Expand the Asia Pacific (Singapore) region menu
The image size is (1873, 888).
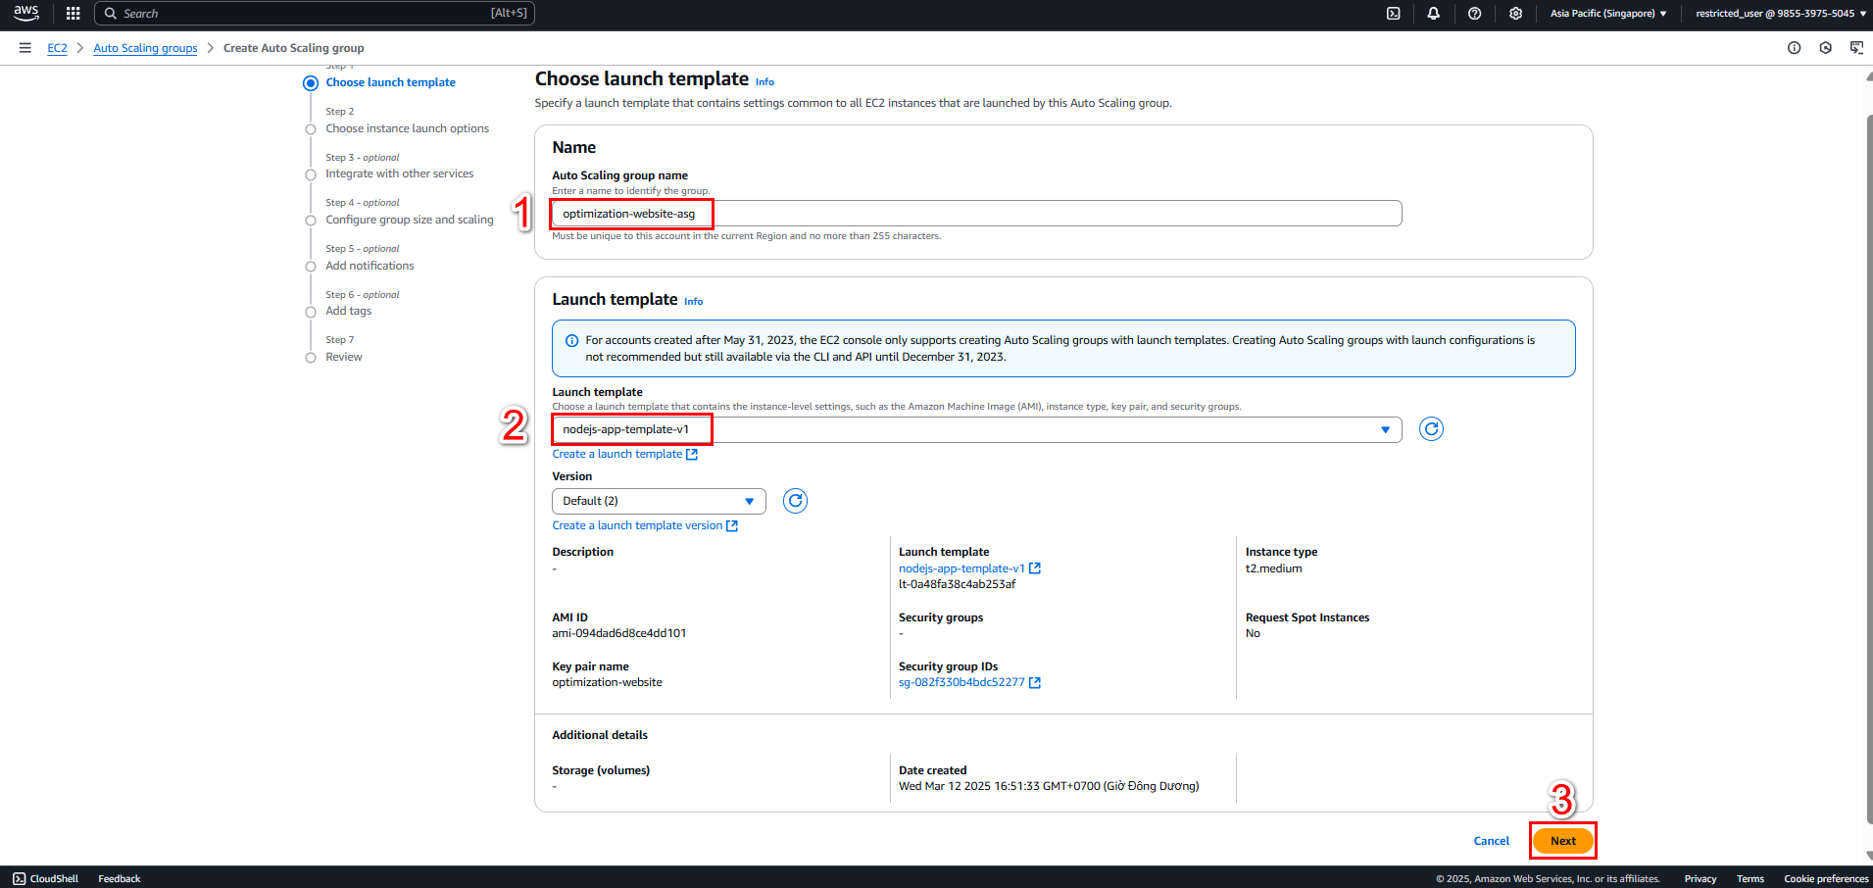tap(1608, 14)
